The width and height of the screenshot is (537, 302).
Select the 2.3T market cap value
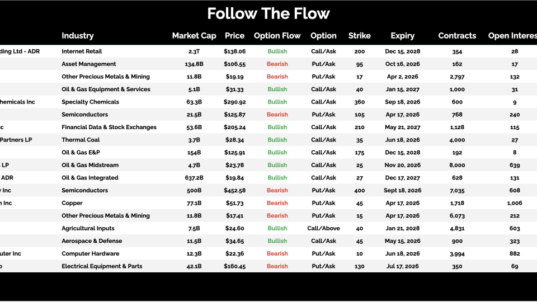click(x=194, y=51)
